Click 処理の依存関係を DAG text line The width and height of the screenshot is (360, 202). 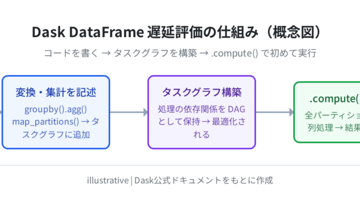201,109
